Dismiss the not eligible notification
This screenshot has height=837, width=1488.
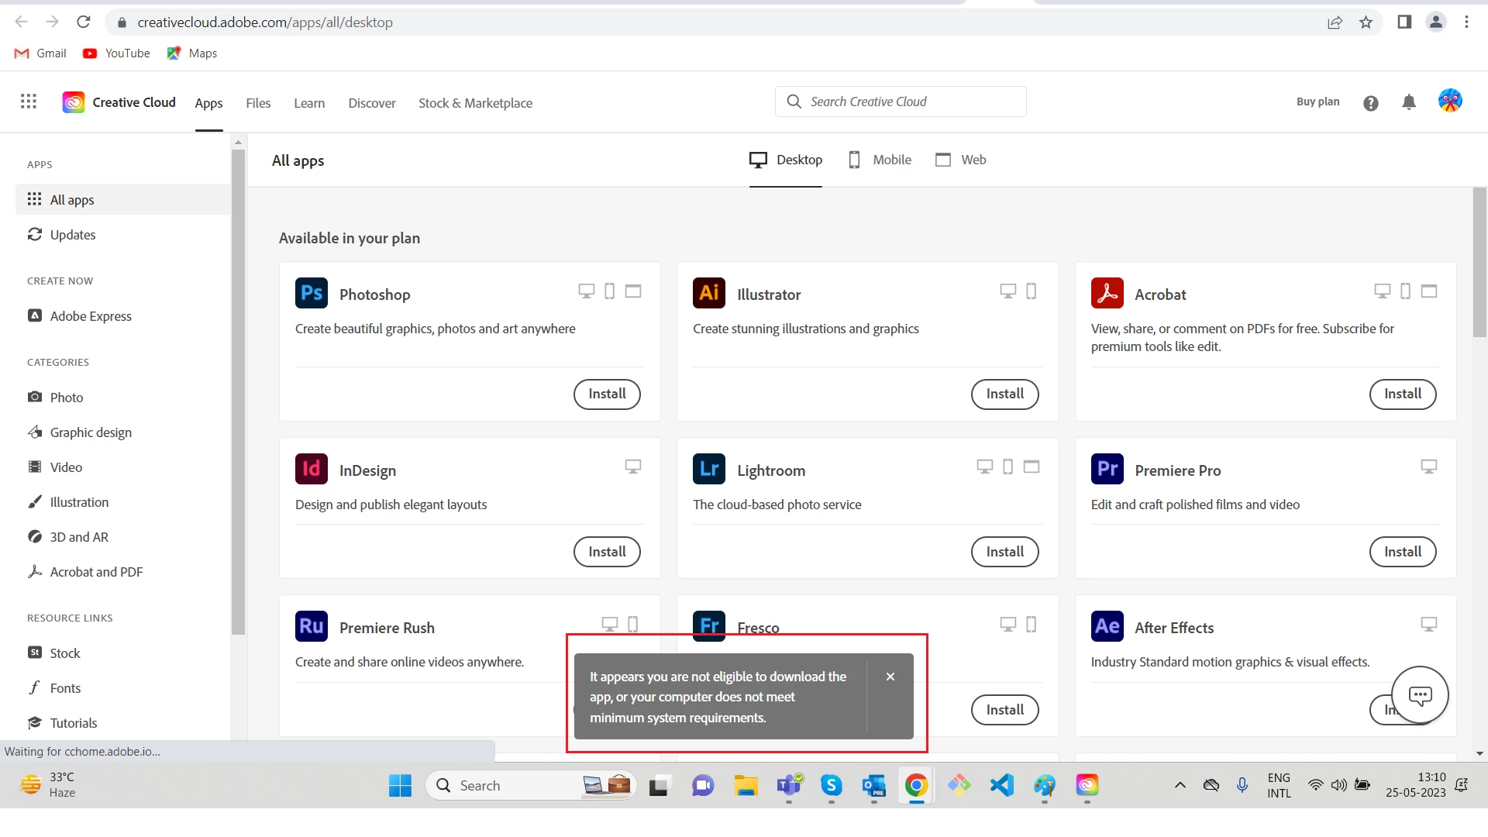[890, 677]
